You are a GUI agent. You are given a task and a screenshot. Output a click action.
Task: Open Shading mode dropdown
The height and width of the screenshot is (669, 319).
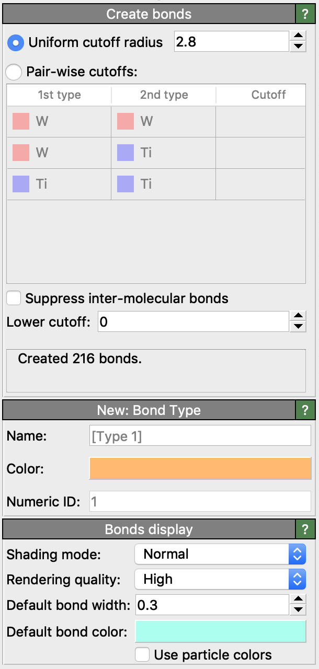pos(220,554)
